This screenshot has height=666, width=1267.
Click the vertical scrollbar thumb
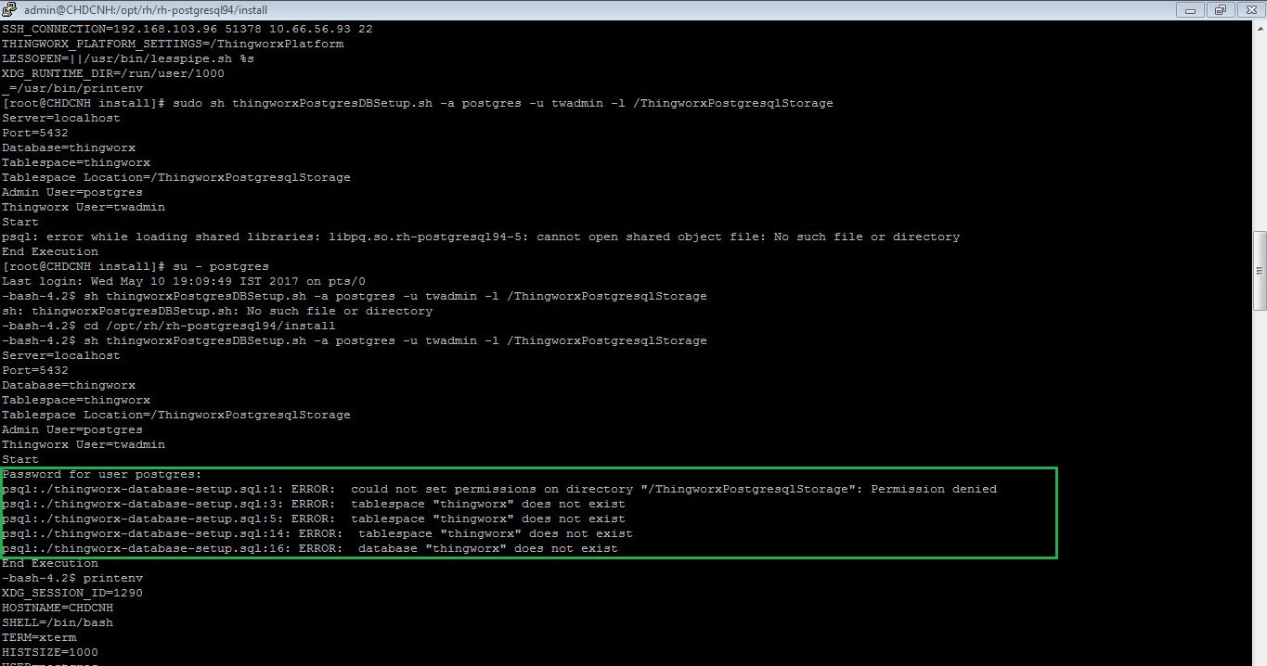[1260, 270]
